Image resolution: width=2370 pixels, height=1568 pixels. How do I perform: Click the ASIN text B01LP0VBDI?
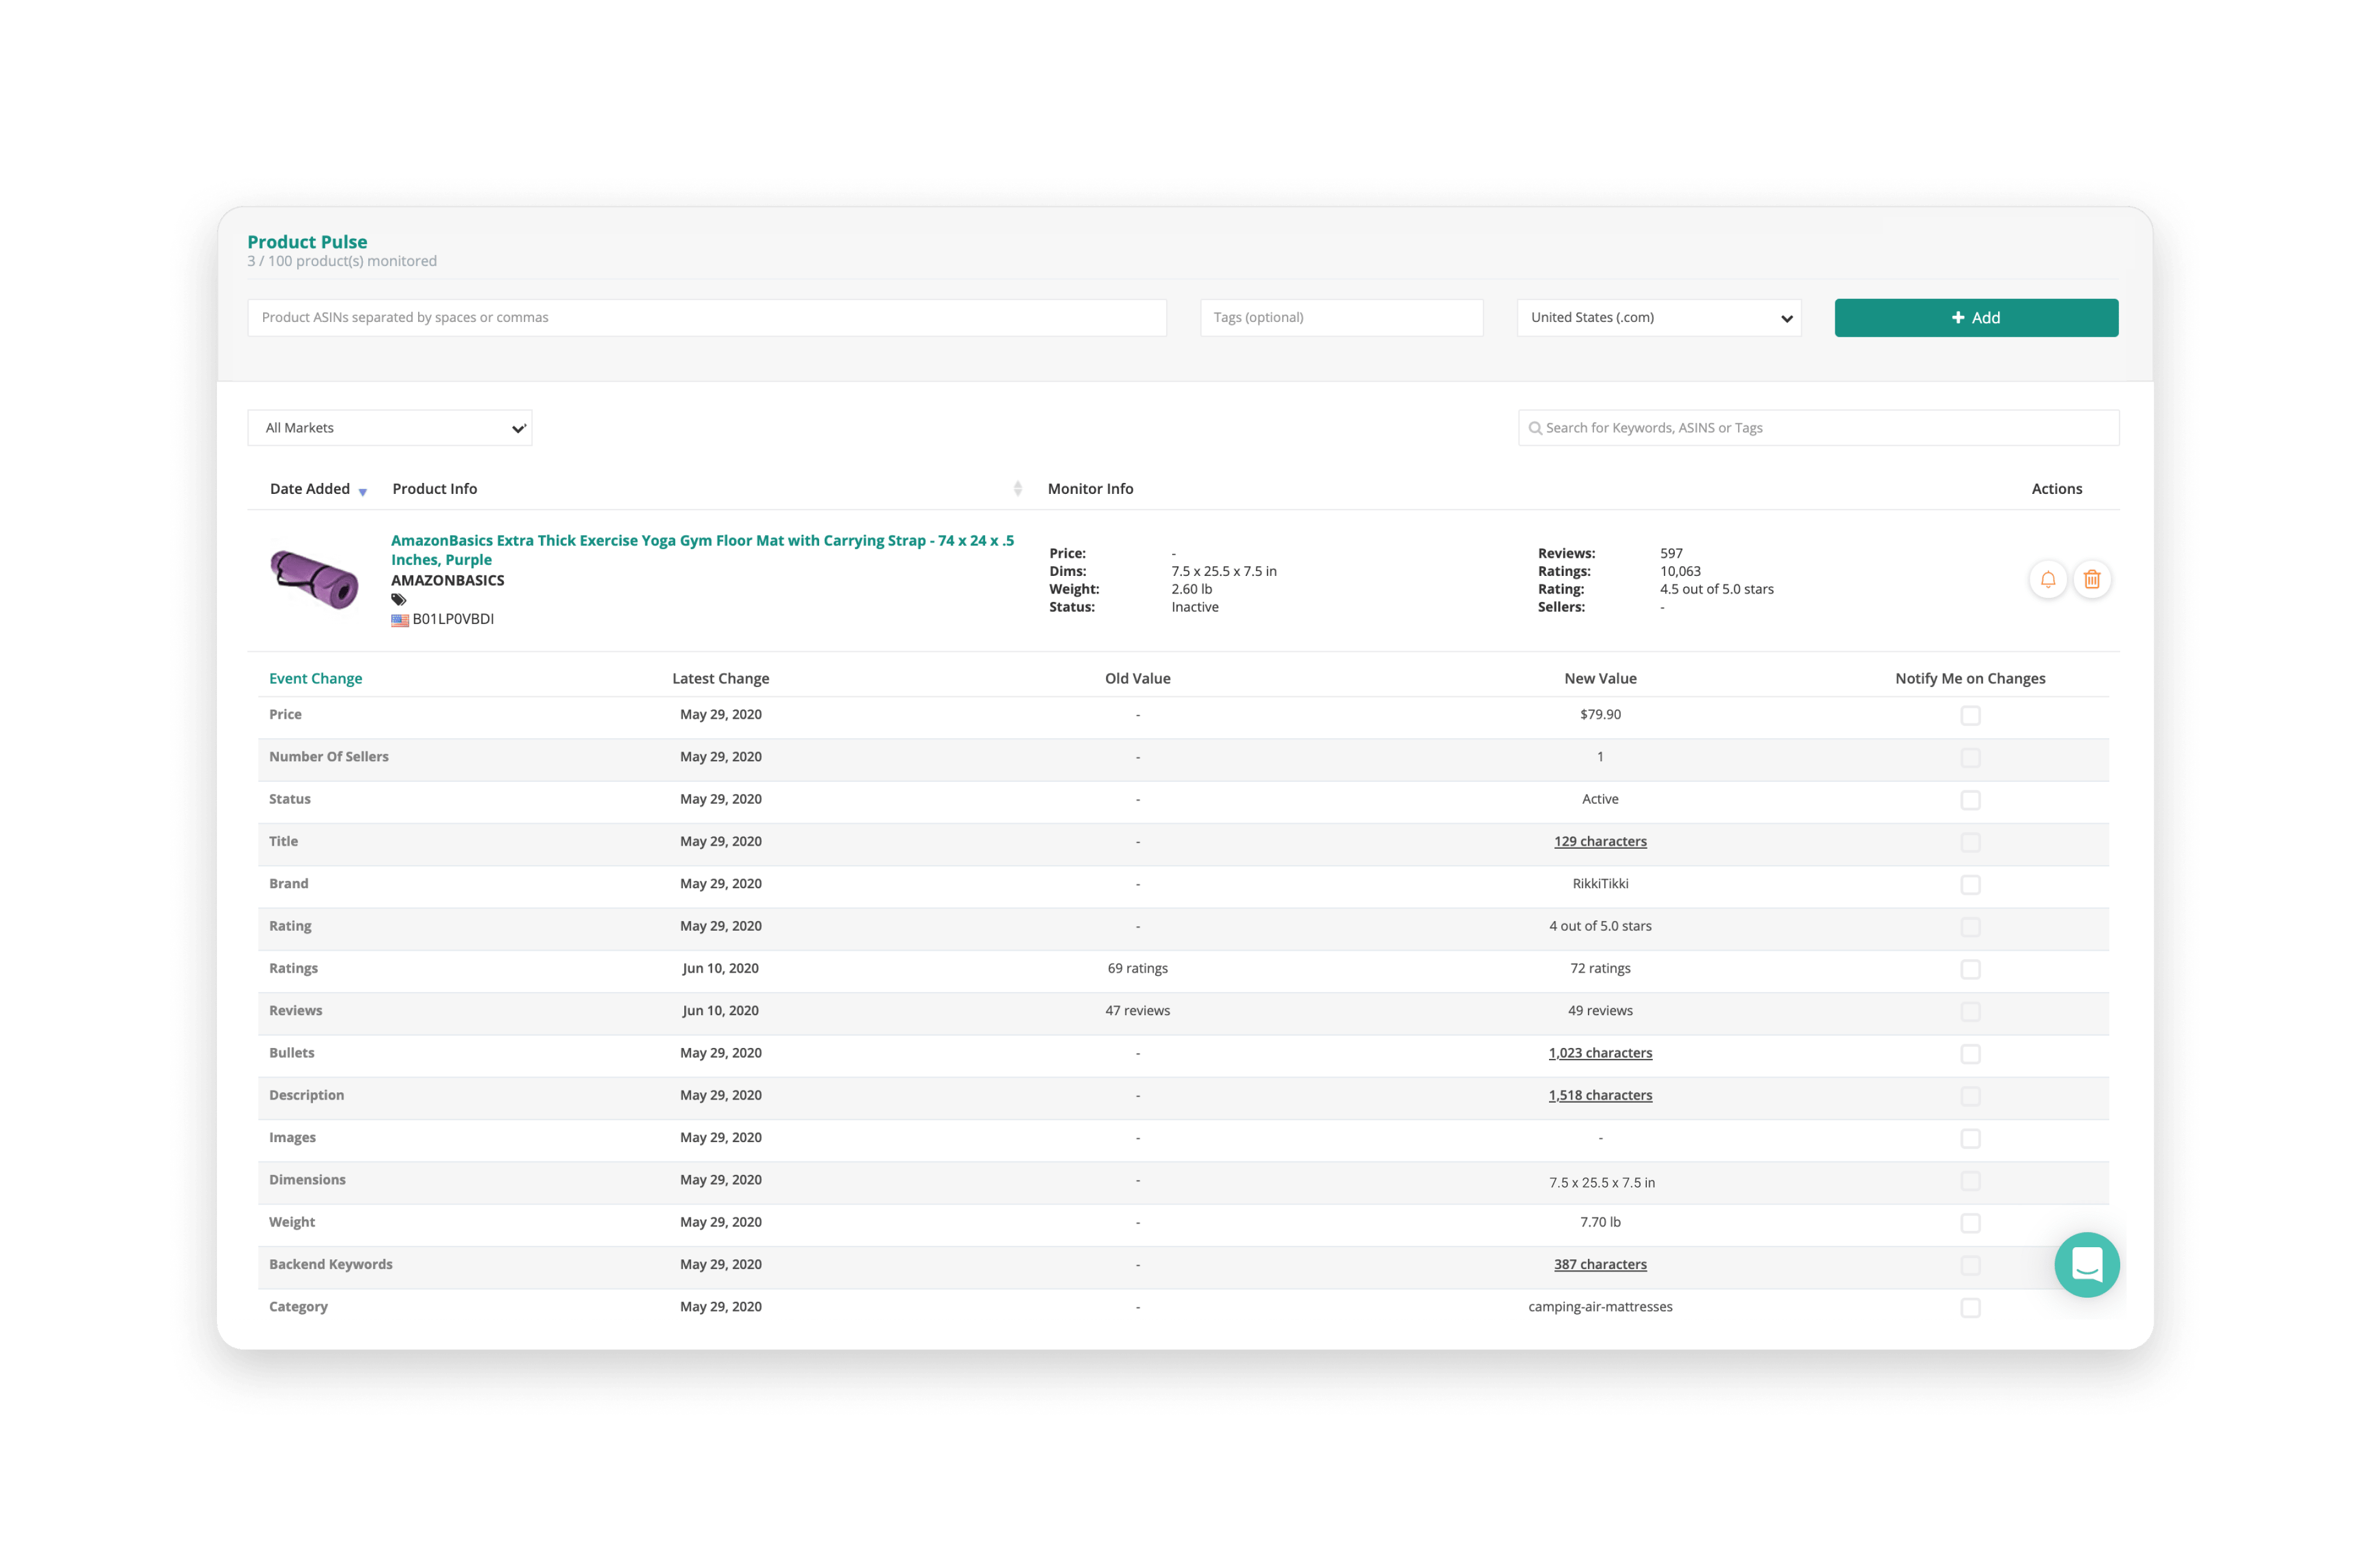point(453,619)
